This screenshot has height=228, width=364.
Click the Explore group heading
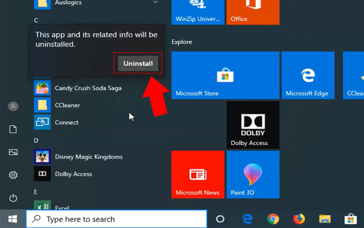182,42
